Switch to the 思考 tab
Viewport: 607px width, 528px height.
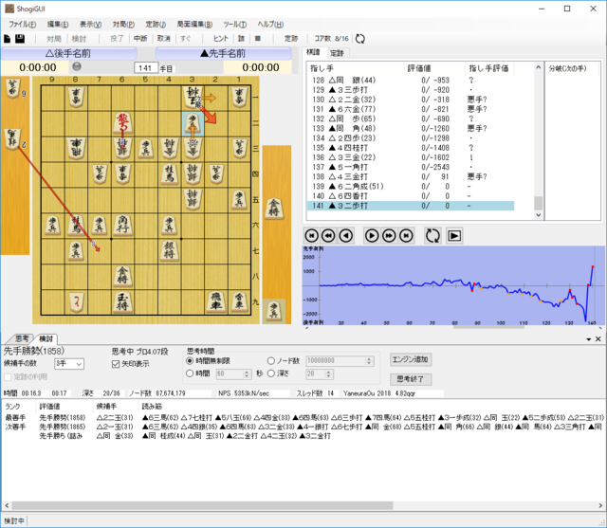(x=22, y=338)
